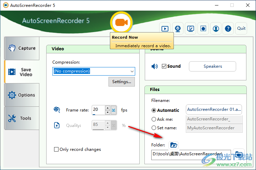Go to the Tools tab
256x170 pixels.
tap(22, 118)
